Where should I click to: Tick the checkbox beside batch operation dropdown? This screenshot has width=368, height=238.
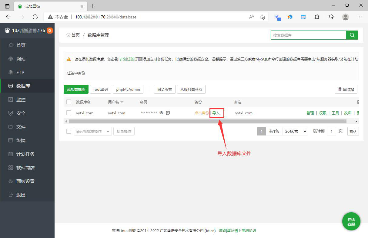[69, 131]
